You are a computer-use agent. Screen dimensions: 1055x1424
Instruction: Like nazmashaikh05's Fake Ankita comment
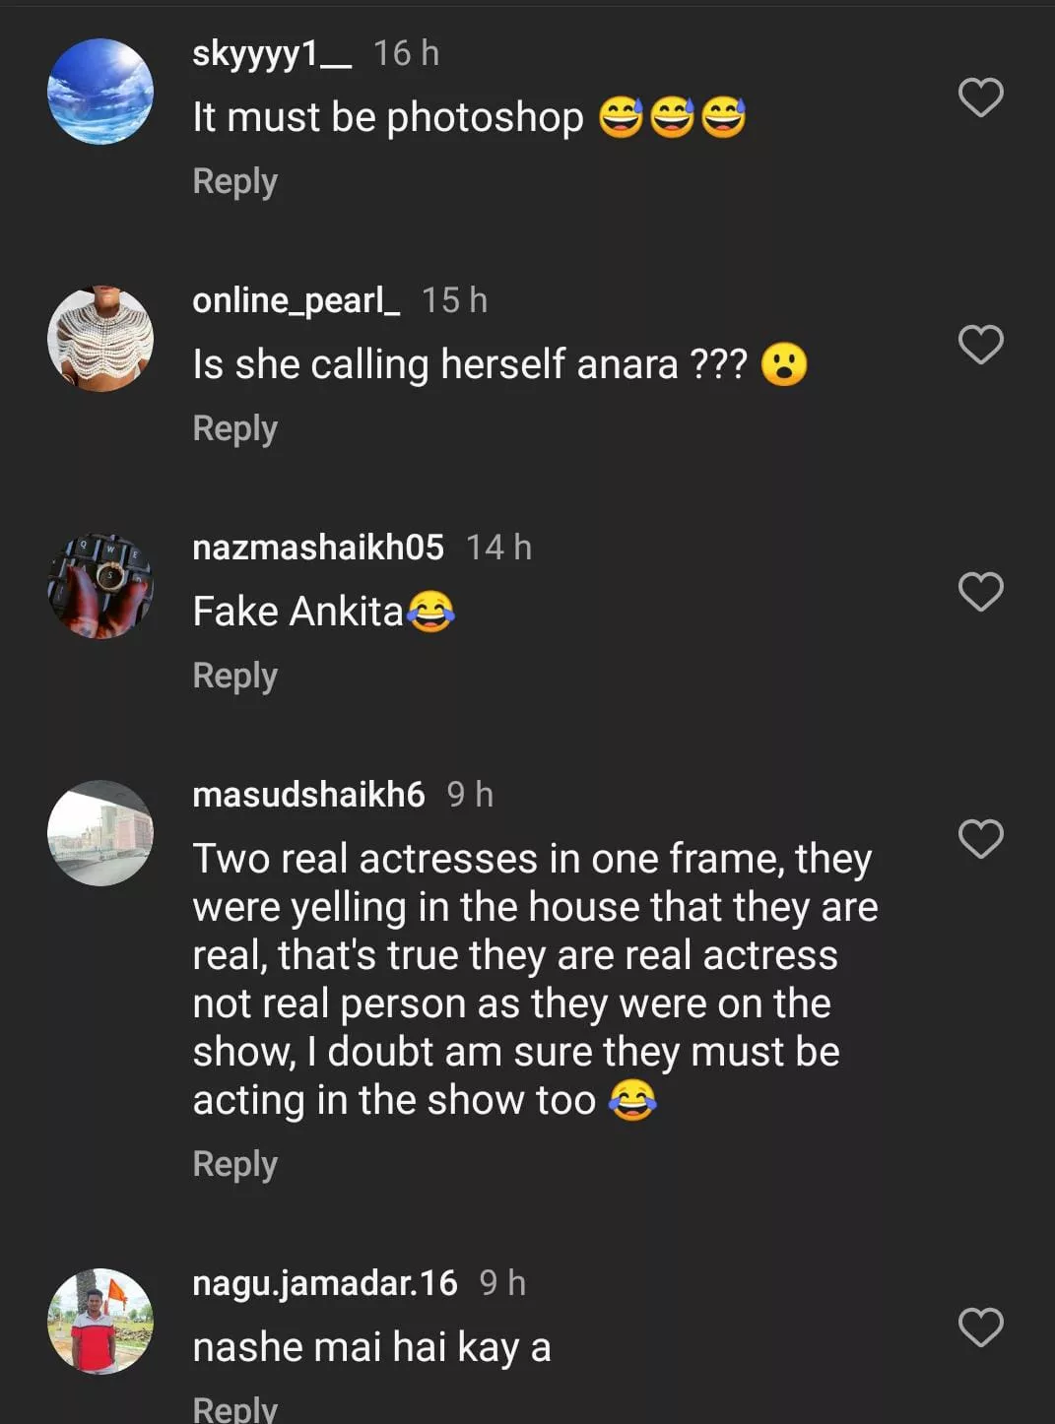click(980, 592)
